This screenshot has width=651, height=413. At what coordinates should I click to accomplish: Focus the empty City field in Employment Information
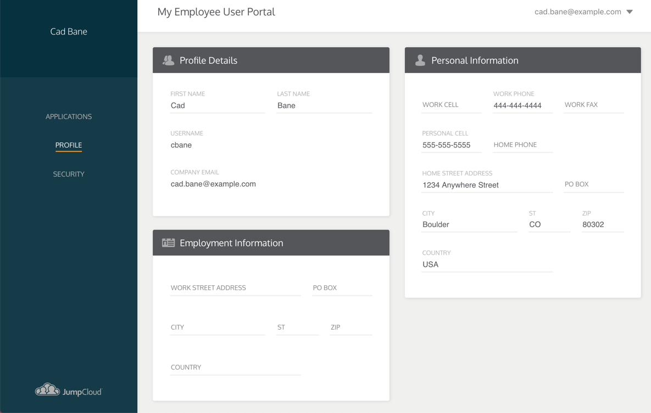pyautogui.click(x=218, y=327)
